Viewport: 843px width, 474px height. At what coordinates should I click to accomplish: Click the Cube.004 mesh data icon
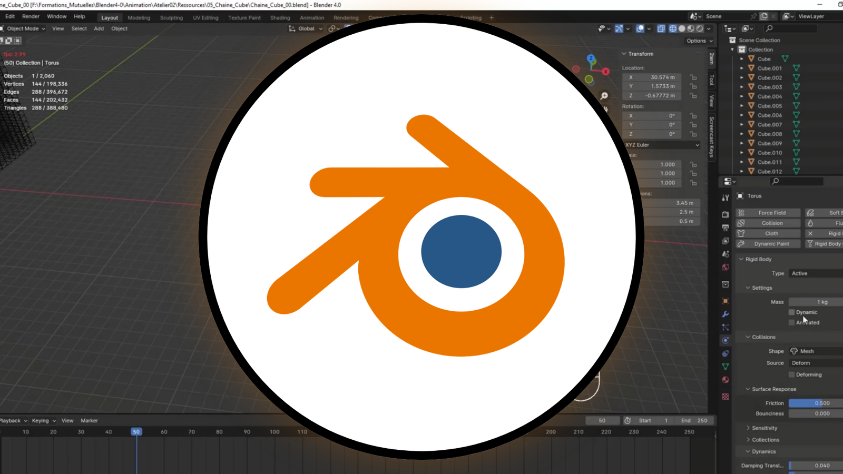tap(796, 96)
